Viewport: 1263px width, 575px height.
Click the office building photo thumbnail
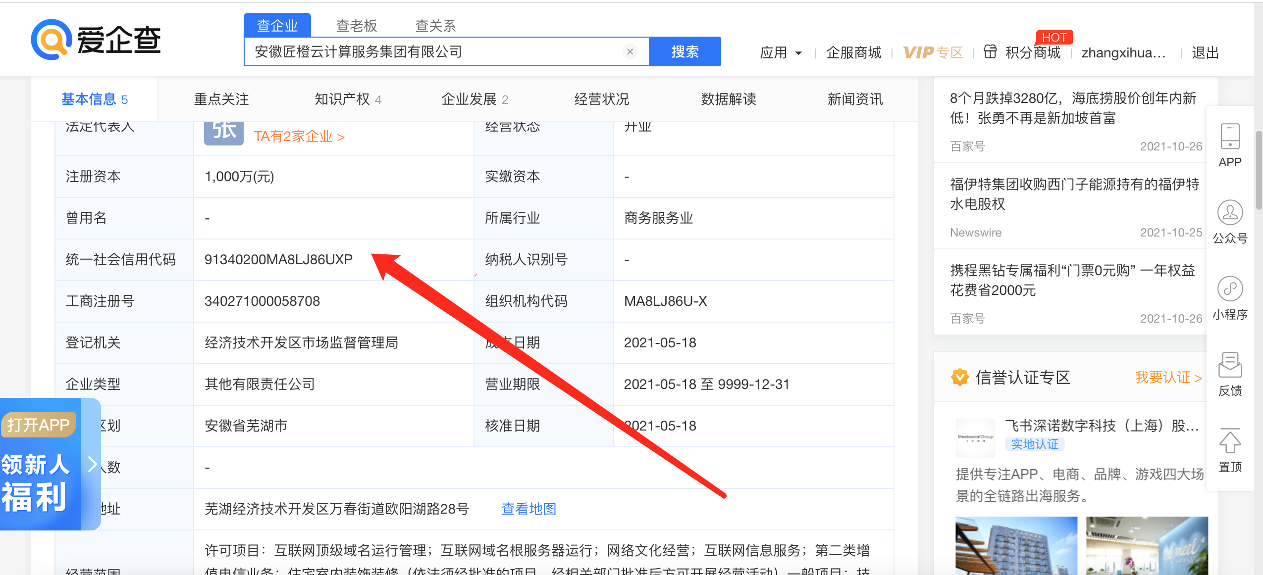click(1016, 545)
